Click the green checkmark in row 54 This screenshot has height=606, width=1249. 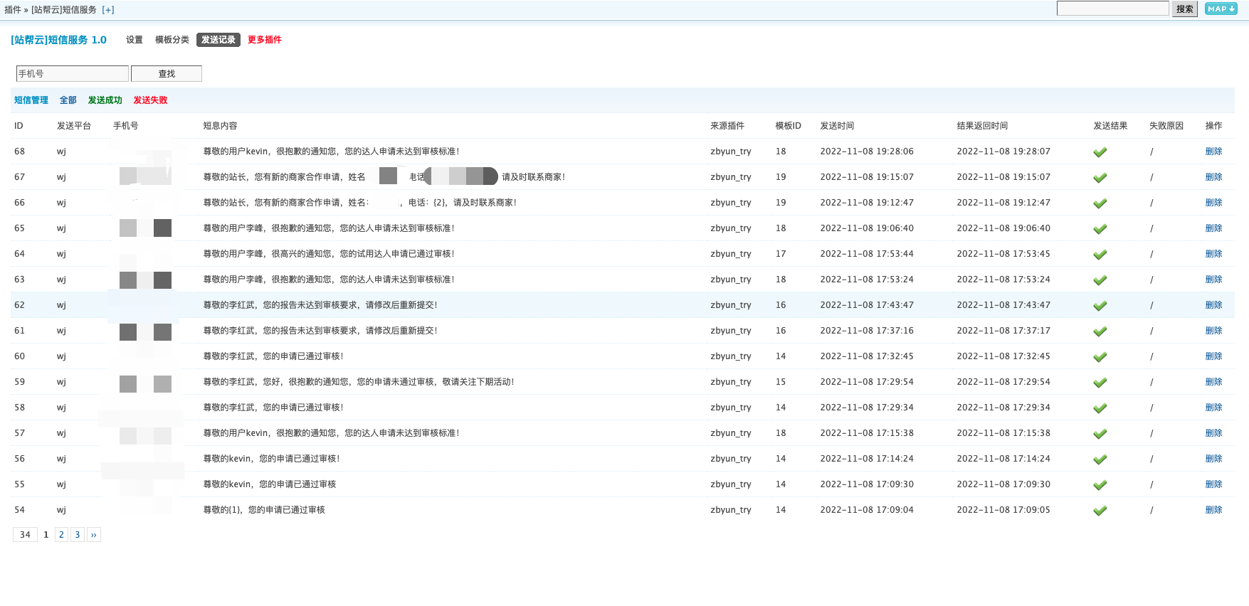[1100, 510]
